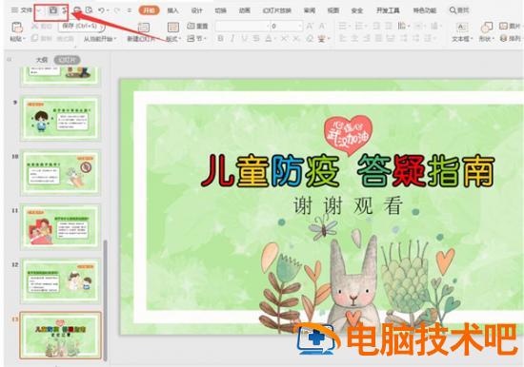The height and width of the screenshot is (367, 524).
Task: Click the Clear Formatting eraser icon
Action: click(310, 39)
